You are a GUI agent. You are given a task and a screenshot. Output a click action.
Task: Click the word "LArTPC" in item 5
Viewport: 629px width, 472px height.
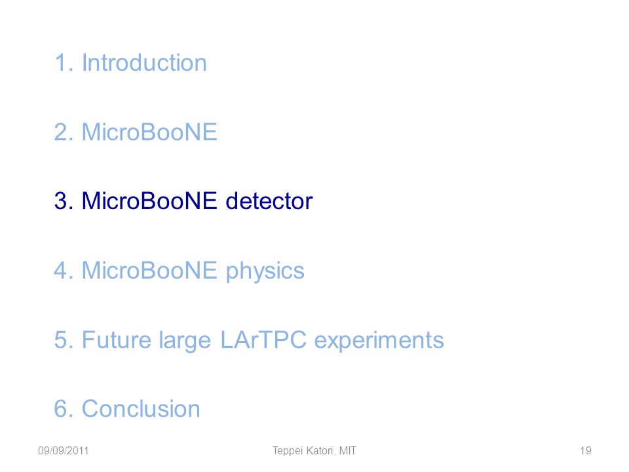pos(263,340)
